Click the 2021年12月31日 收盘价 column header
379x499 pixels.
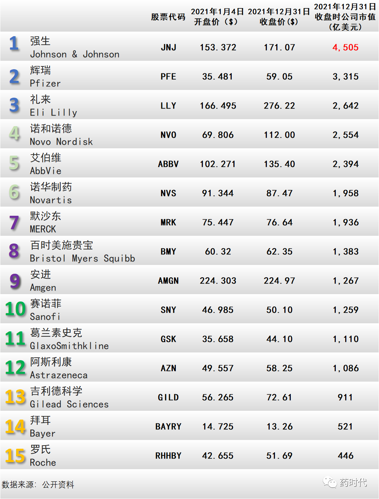(279, 17)
